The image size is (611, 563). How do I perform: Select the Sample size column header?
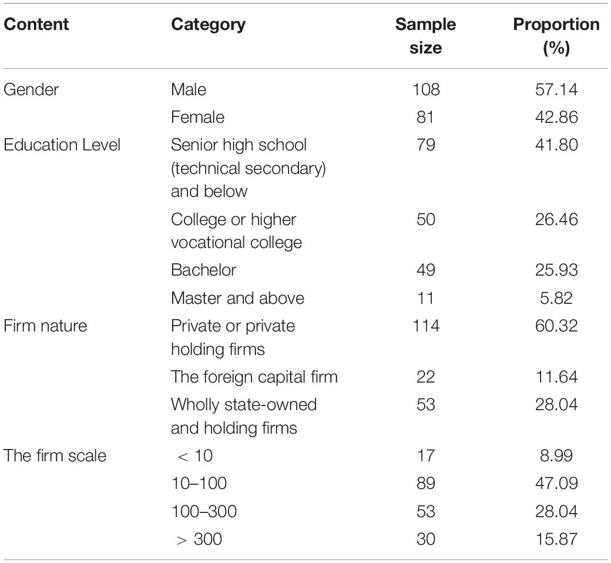pyautogui.click(x=425, y=36)
